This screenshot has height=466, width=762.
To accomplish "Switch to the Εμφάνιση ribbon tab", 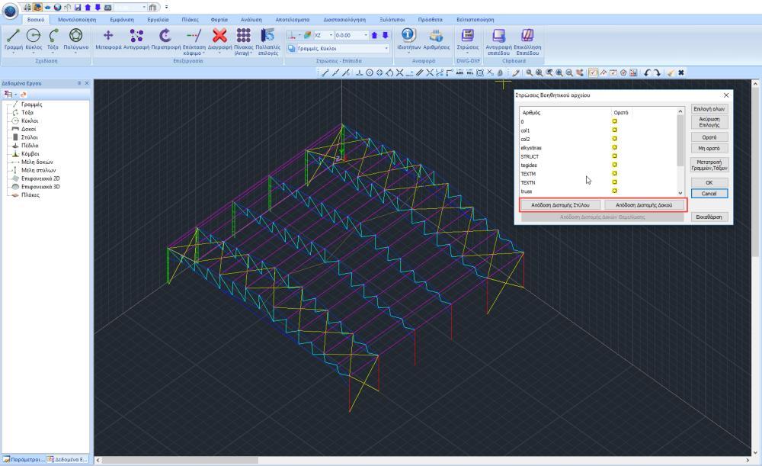I will pyautogui.click(x=122, y=20).
